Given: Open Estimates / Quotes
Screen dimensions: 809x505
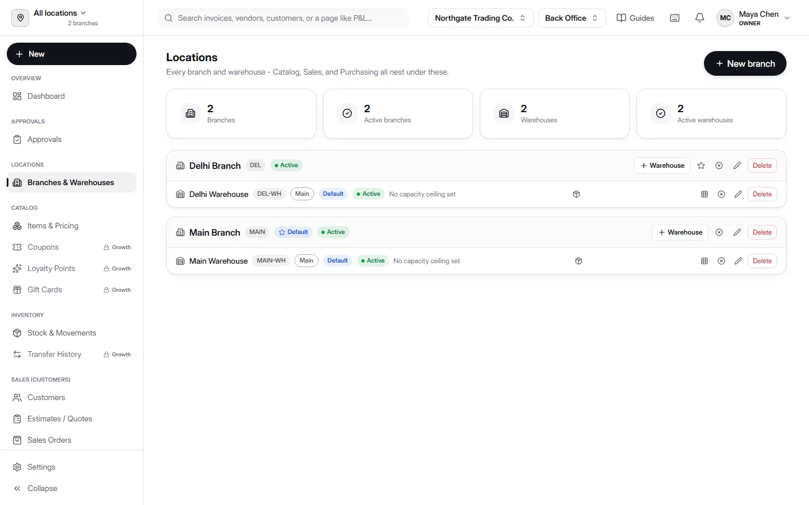Looking at the screenshot, I should [71, 419].
